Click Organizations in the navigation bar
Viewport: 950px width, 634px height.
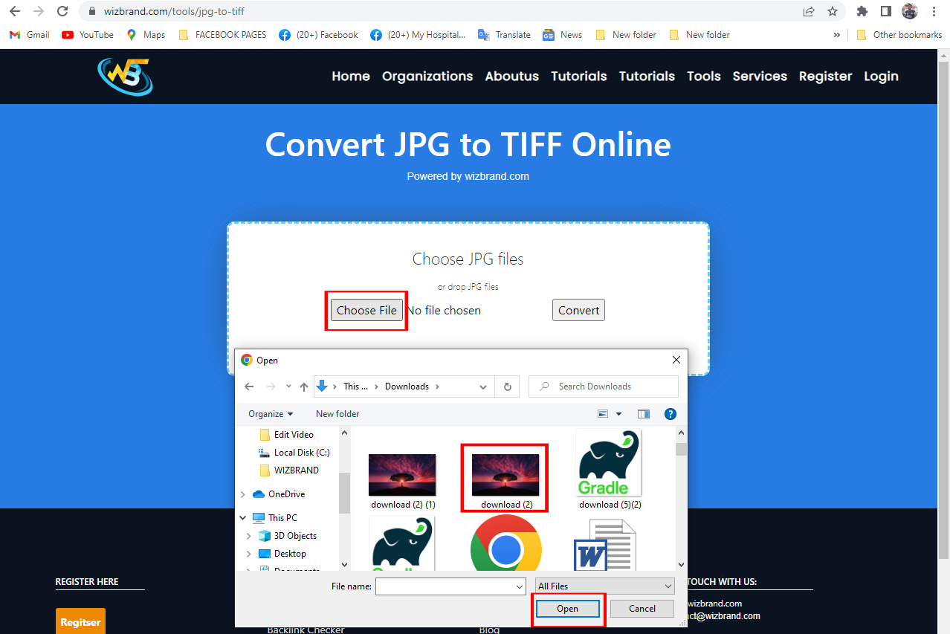coord(427,76)
